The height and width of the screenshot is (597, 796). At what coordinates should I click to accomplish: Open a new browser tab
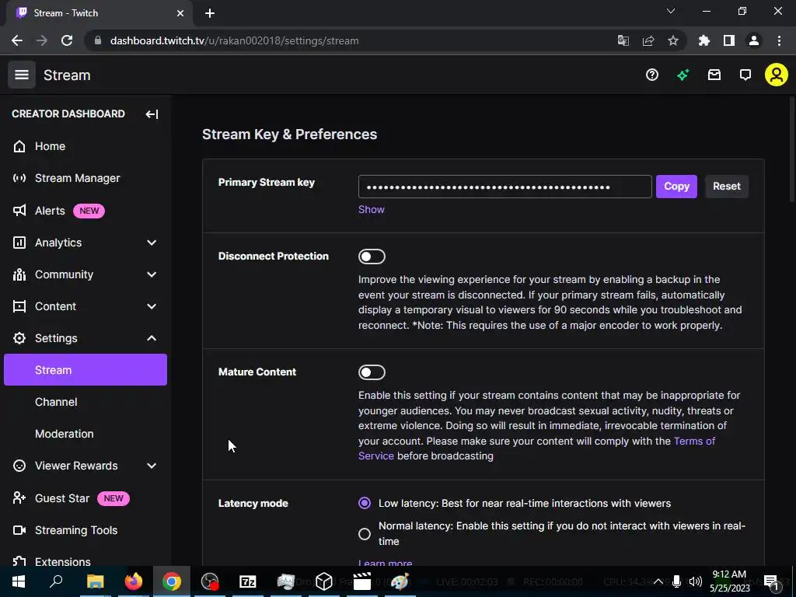tap(210, 13)
